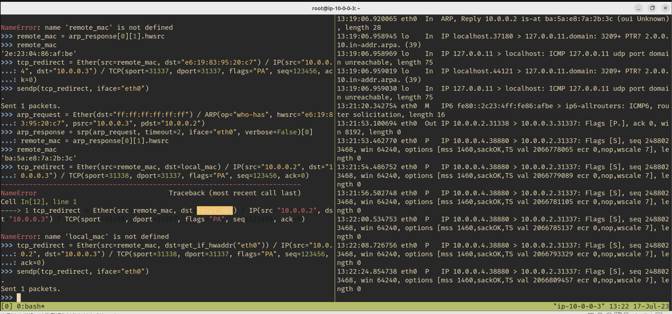Select the tmux window tab 0:bash*
This screenshot has height=314, width=672.
point(31,306)
